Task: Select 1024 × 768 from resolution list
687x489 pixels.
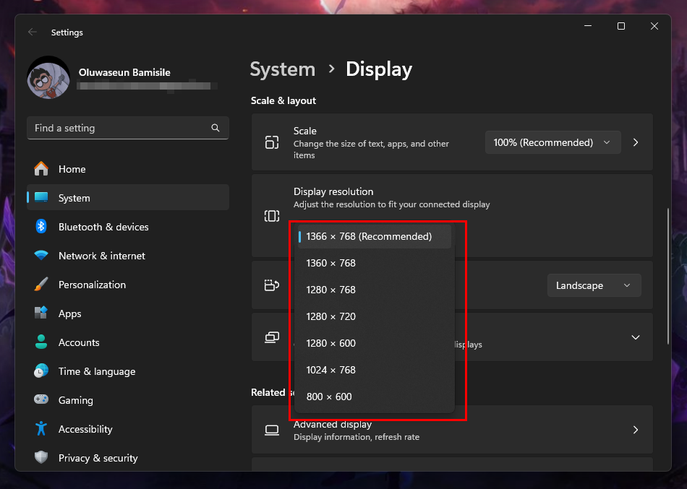Action: pos(331,370)
